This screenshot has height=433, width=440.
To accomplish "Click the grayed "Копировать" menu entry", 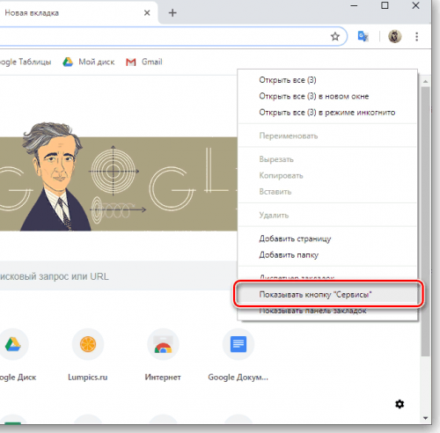I will point(327,175).
